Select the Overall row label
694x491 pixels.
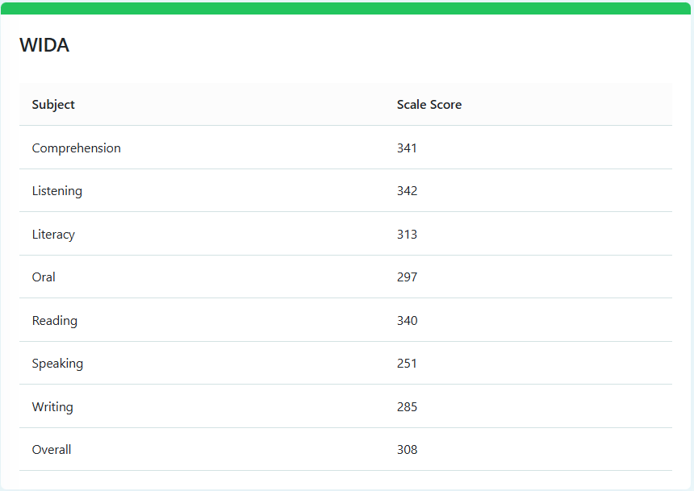pyautogui.click(x=52, y=449)
